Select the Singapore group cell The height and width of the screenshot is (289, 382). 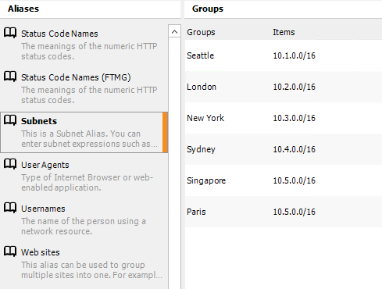point(206,180)
